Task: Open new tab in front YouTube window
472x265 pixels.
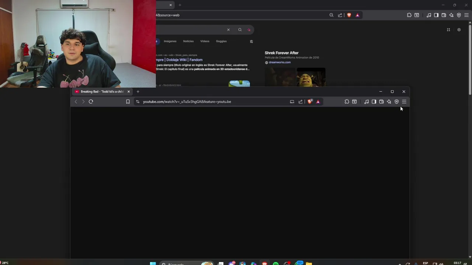Action: pos(138,92)
